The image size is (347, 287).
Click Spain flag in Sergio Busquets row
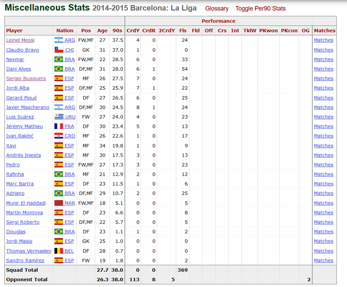coord(59,78)
